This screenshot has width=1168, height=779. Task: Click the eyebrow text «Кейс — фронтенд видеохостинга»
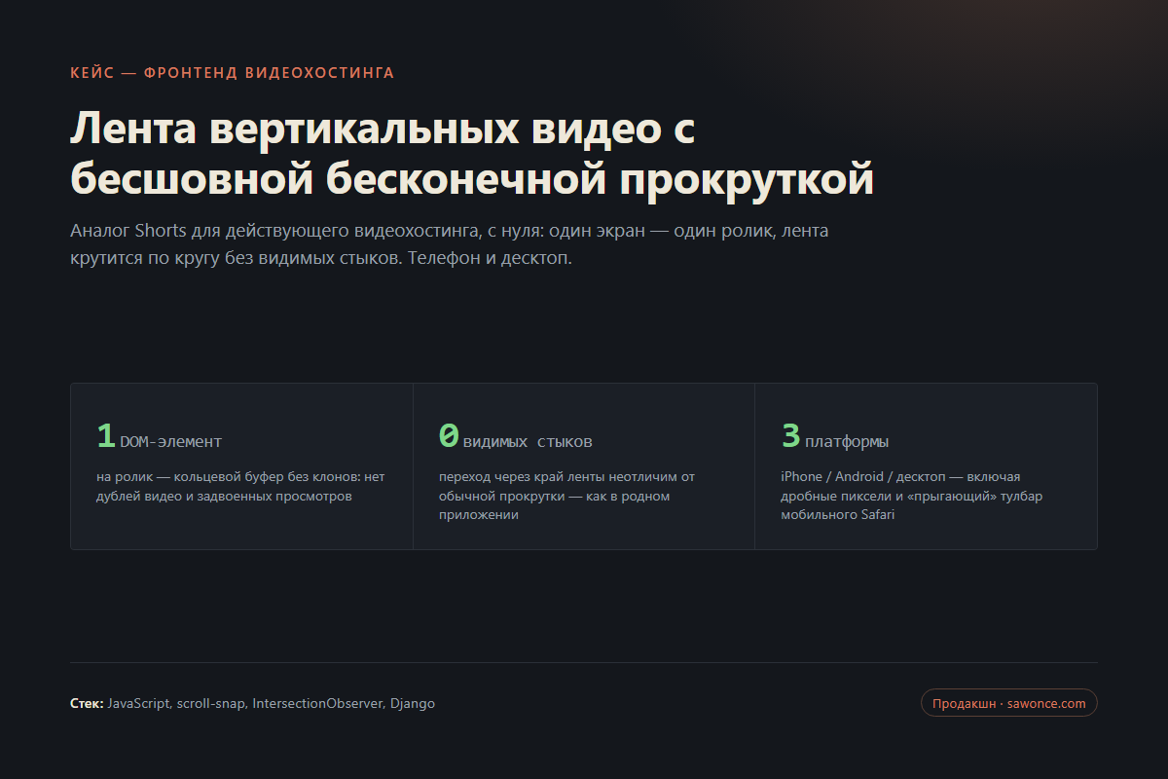coord(233,73)
